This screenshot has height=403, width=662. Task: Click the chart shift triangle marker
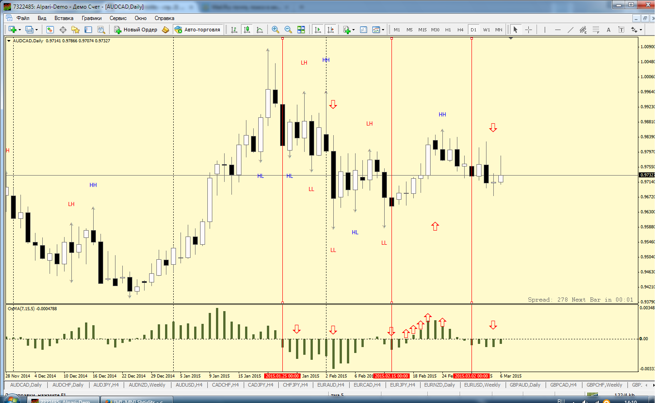[511, 39]
